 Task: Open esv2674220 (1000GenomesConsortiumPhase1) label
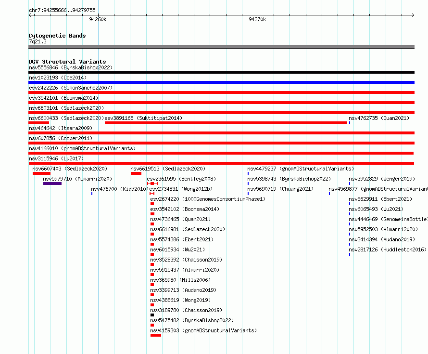[208, 199]
